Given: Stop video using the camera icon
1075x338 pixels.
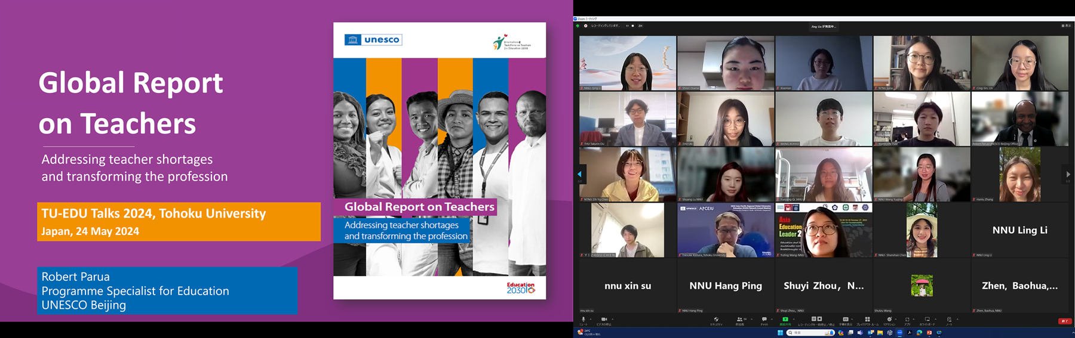Looking at the screenshot, I should [x=604, y=320].
